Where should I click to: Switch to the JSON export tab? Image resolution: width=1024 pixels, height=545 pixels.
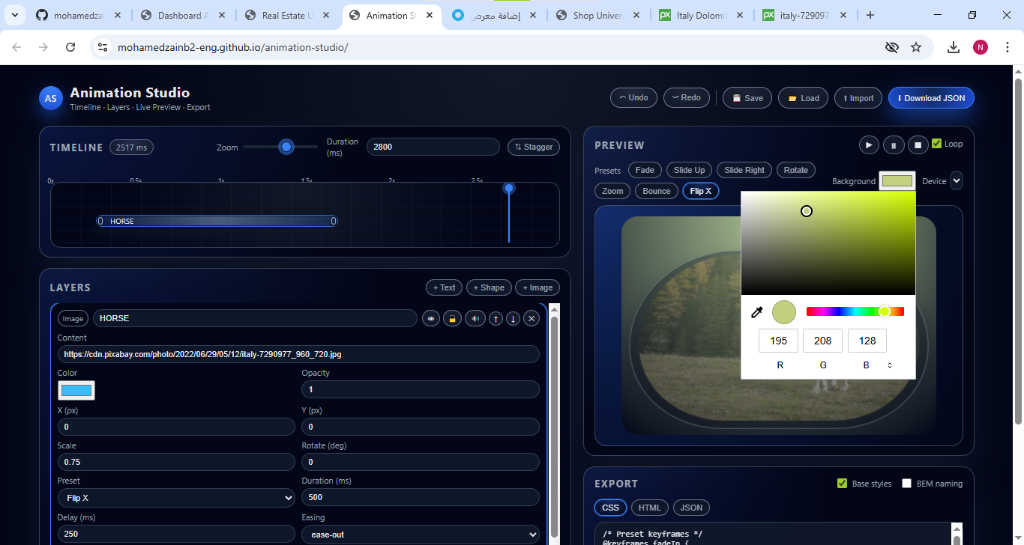click(x=691, y=508)
